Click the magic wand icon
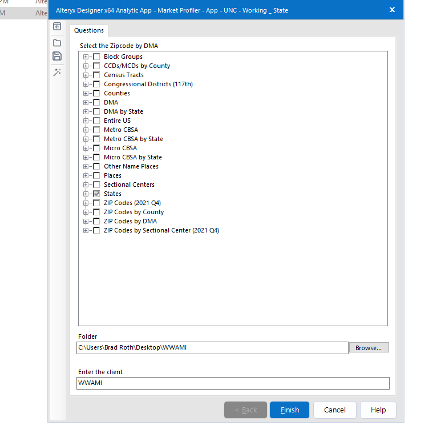The height and width of the screenshot is (425, 445). coord(57,73)
